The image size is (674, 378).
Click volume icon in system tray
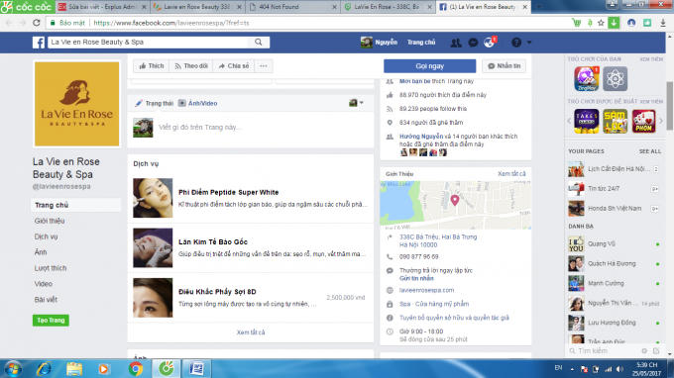(619, 369)
